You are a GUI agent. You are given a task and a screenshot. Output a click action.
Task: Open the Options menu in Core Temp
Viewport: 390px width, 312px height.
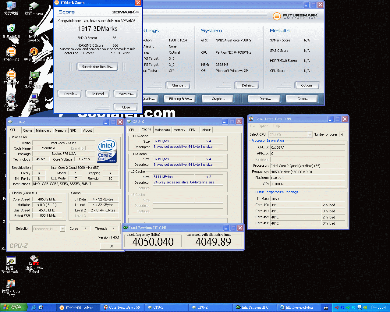point(264,126)
